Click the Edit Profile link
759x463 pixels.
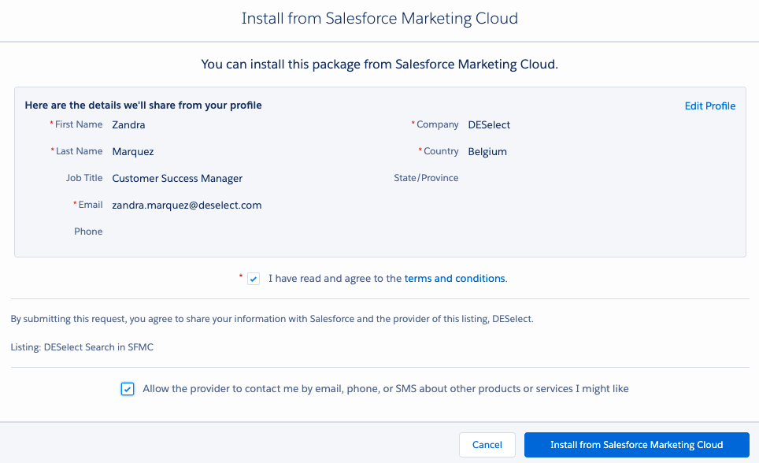tap(709, 106)
